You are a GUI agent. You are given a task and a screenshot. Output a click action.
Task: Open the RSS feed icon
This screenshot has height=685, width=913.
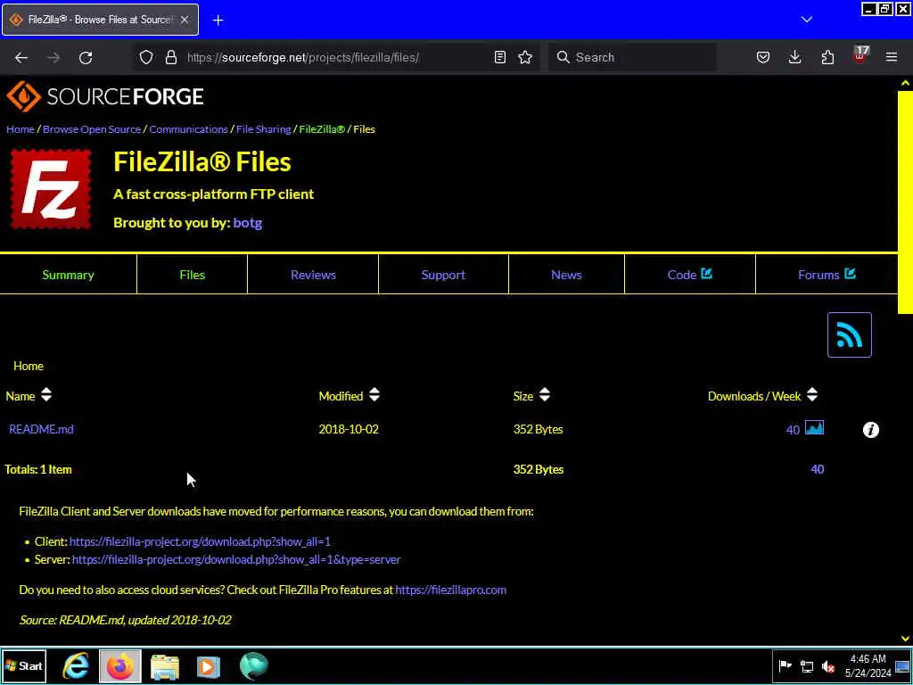point(849,335)
